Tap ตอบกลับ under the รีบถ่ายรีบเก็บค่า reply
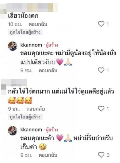120x163 pixels. (48, 155)
